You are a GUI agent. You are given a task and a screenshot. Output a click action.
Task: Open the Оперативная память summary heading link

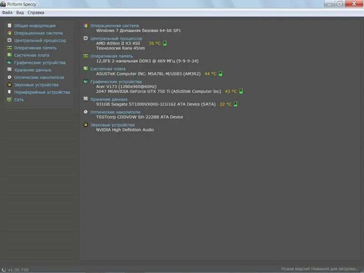(x=111, y=56)
